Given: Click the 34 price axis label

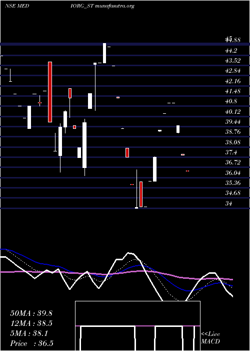Looking at the screenshot, I should tap(229, 203).
